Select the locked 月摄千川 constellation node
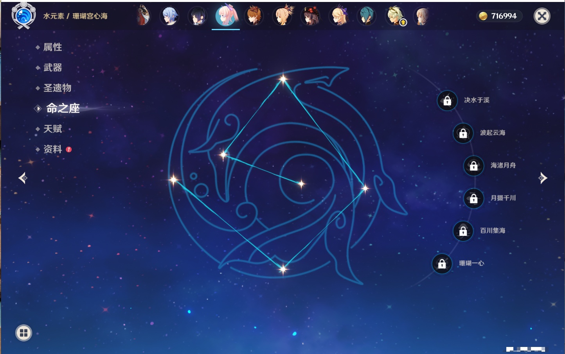The image size is (565, 354). [474, 198]
